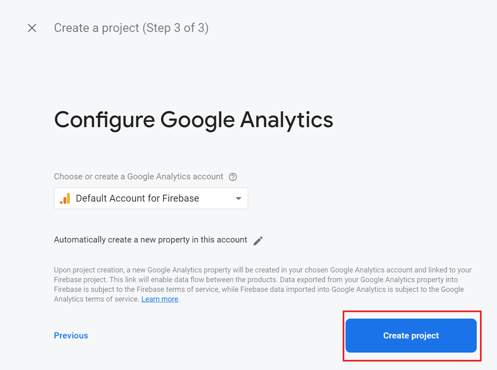Click the pencil edit icon
The width and height of the screenshot is (497, 370).
[x=258, y=240]
